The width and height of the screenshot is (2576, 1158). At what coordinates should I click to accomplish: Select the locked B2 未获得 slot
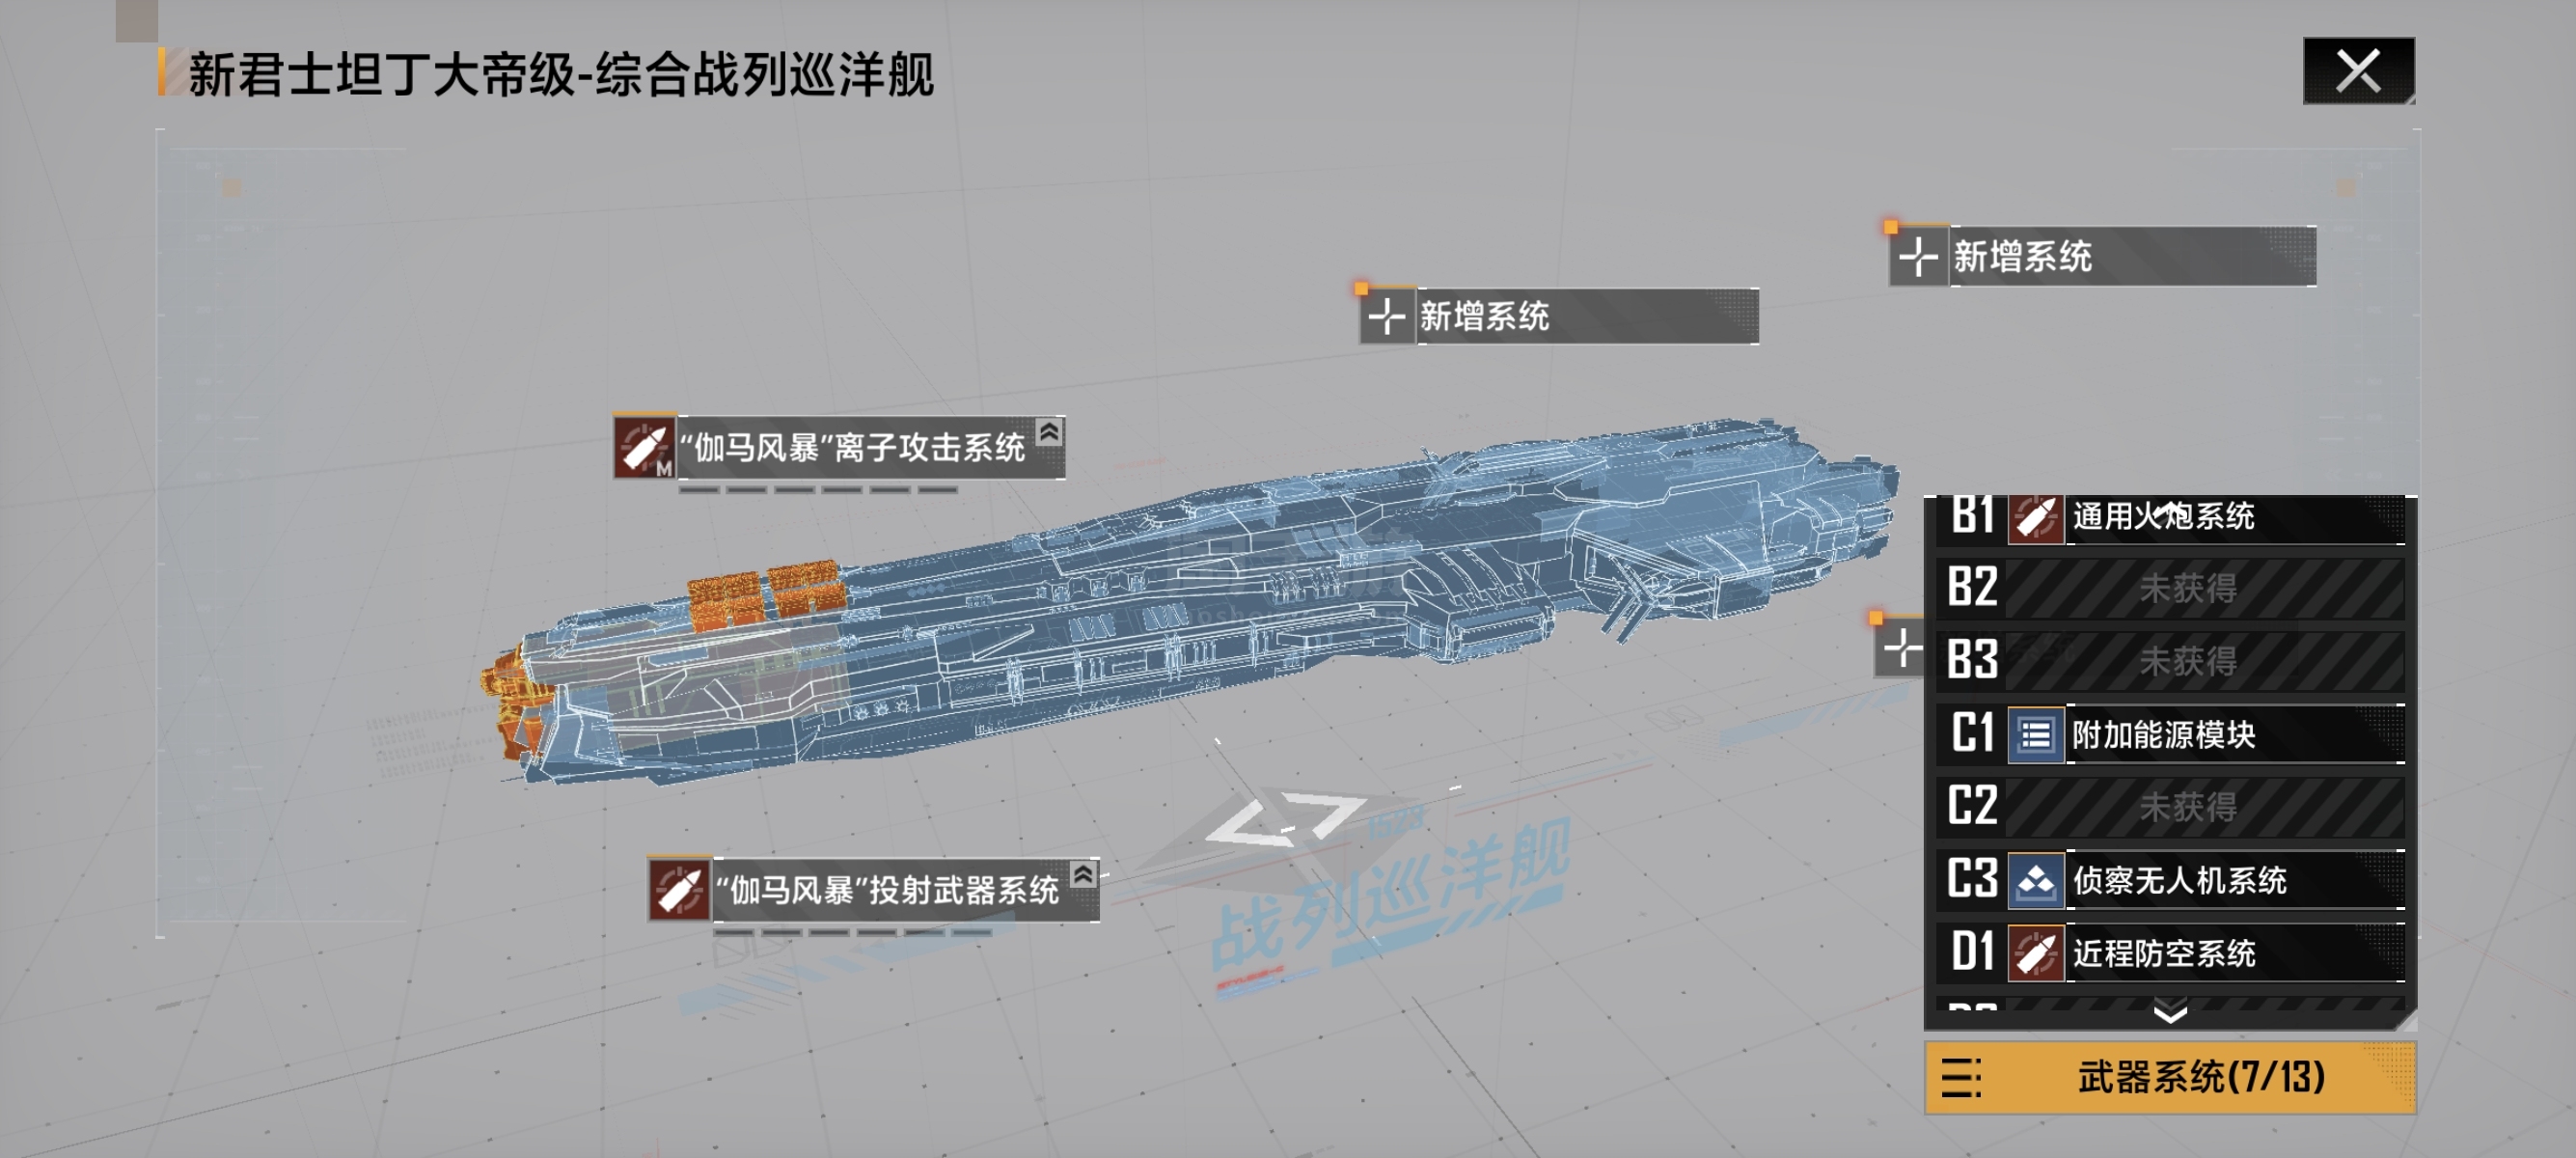point(2171,588)
